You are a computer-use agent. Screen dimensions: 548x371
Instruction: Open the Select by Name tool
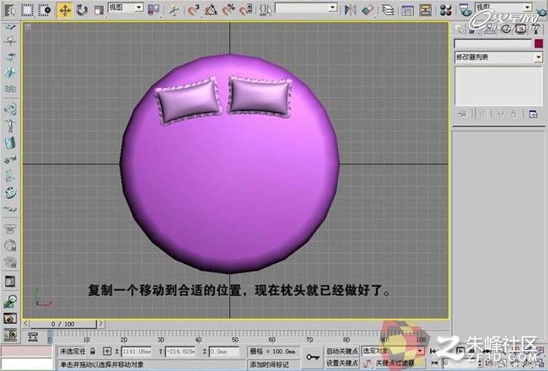[9, 9]
